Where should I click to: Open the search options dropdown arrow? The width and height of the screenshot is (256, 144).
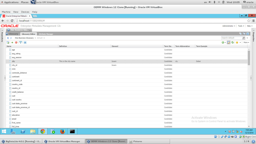pyautogui.click(x=247, y=38)
